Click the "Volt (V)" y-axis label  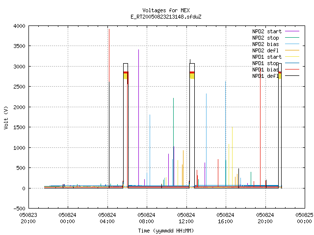(x=6, y=117)
